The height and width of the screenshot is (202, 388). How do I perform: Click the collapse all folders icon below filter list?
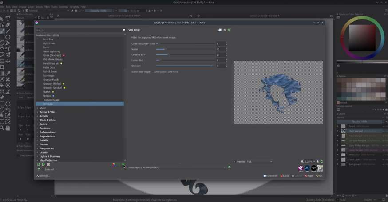pyautogui.click(x=44, y=164)
